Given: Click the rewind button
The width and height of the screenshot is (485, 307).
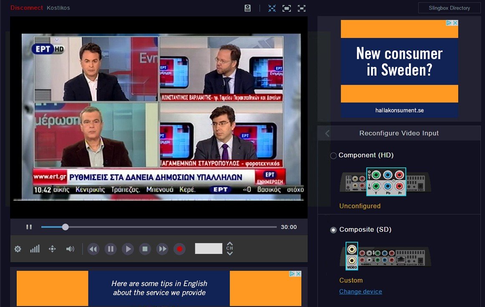Looking at the screenshot, I should click(x=93, y=249).
